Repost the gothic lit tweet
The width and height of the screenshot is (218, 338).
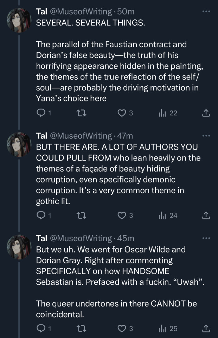click(x=81, y=215)
